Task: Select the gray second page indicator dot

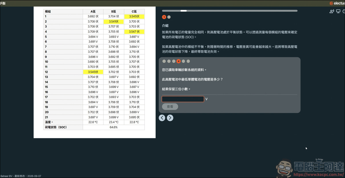Action: [169, 17]
